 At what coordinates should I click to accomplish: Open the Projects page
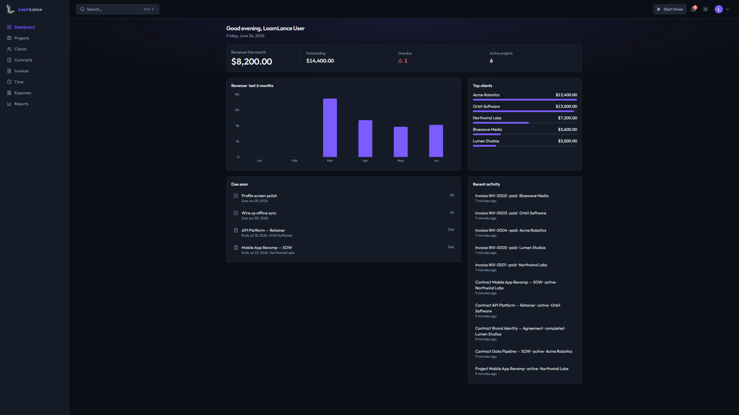35,38
